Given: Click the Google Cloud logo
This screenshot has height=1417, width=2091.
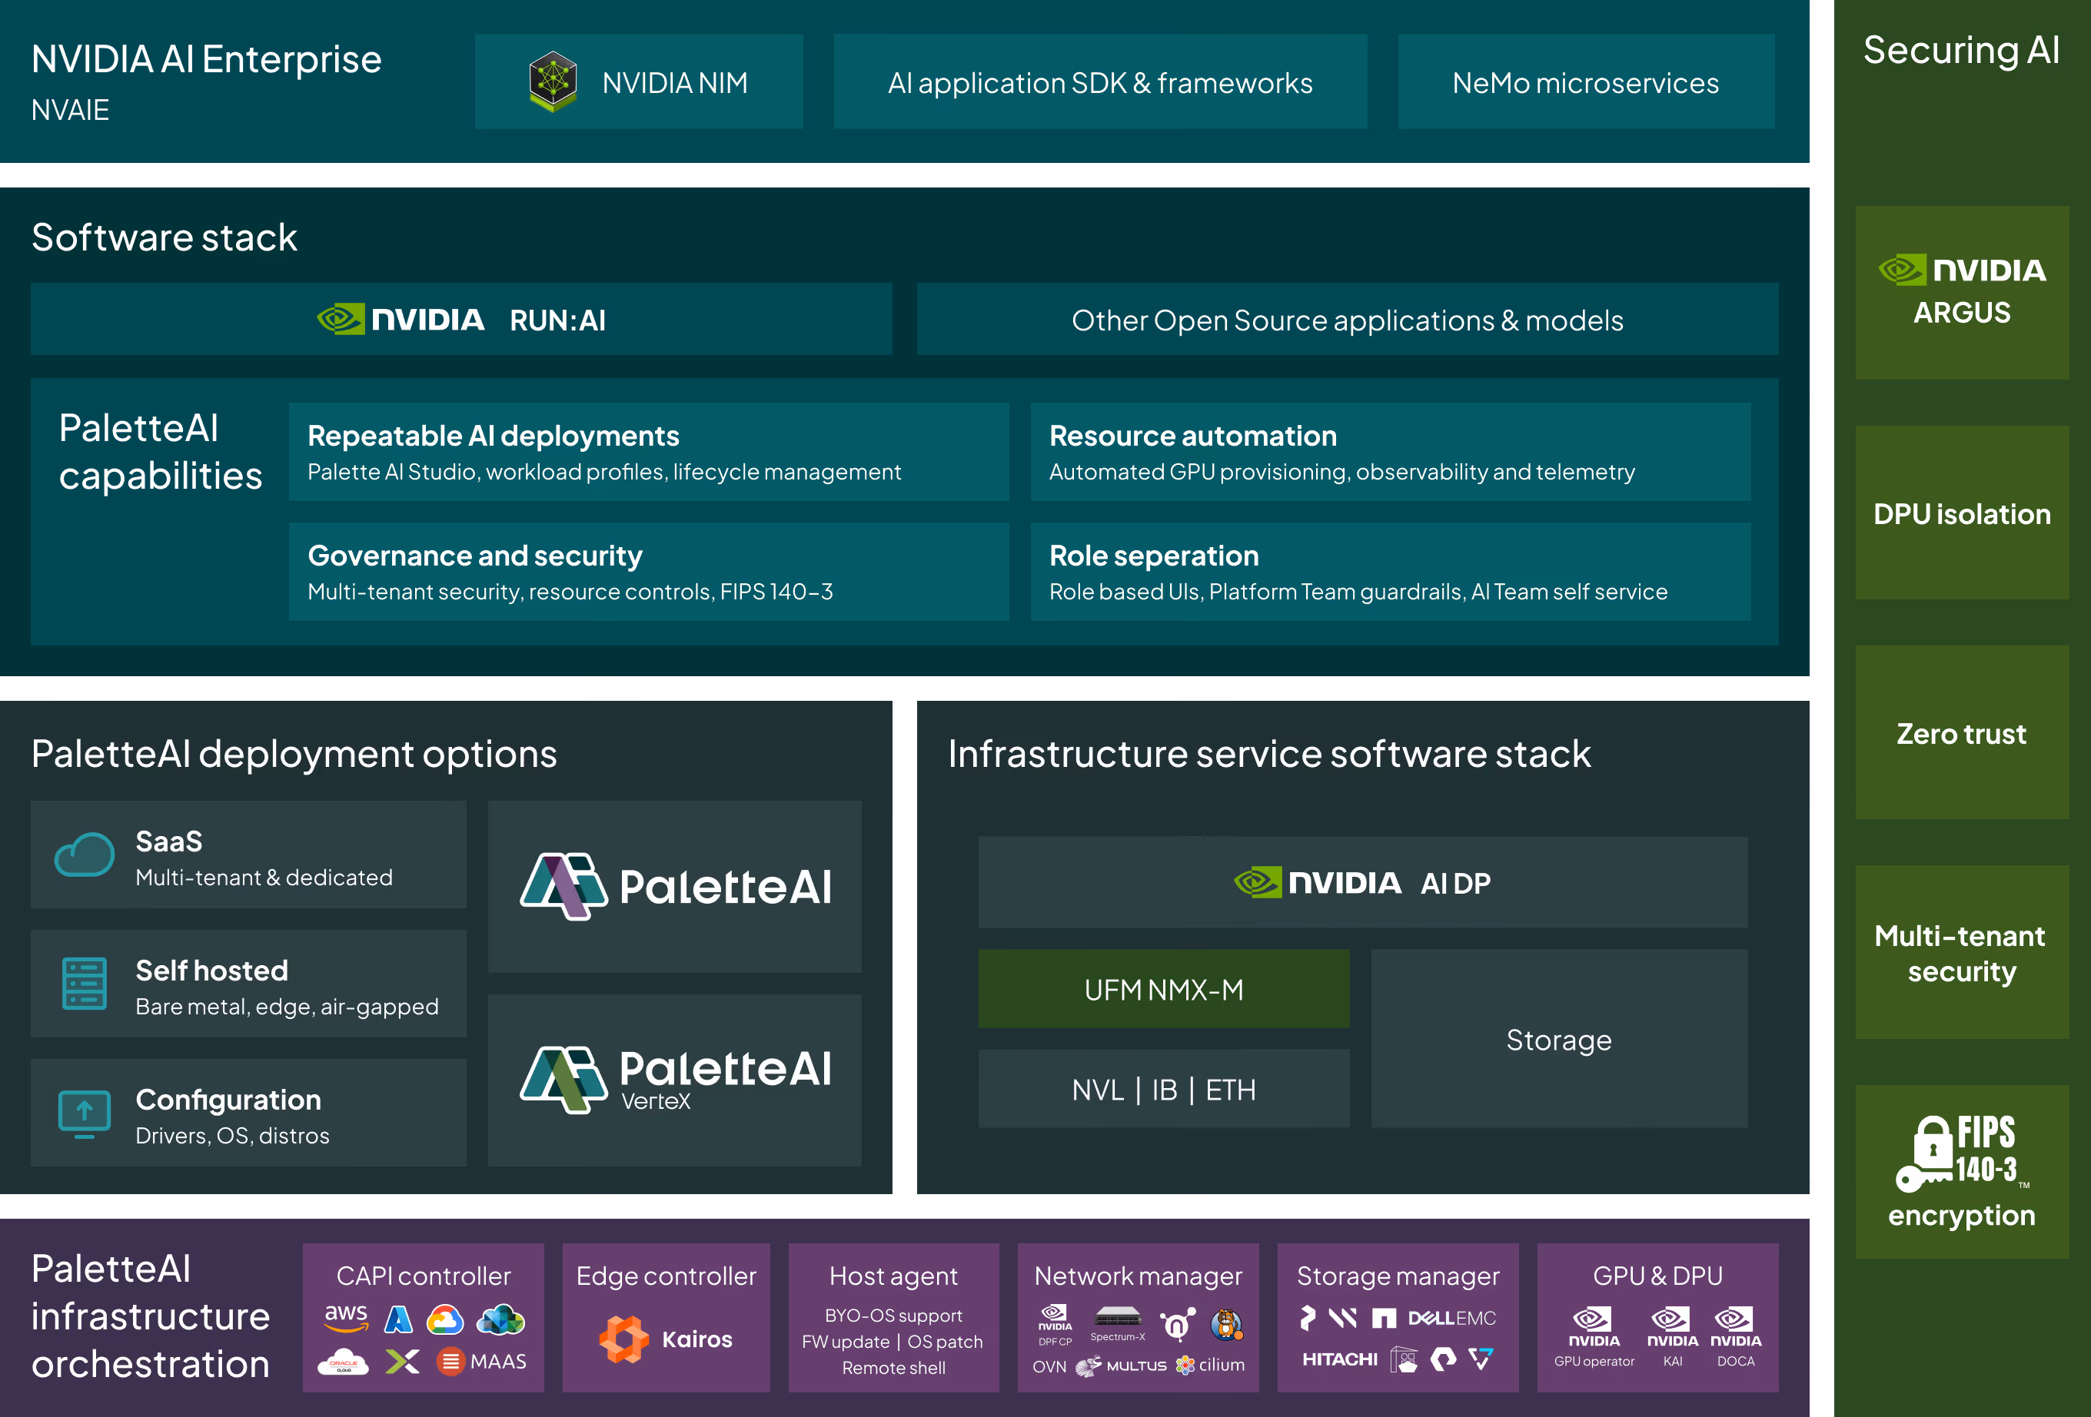Looking at the screenshot, I should (445, 1320).
